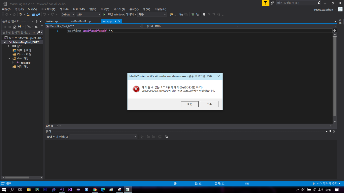Click the New Project toolbar icon

pos(21,15)
